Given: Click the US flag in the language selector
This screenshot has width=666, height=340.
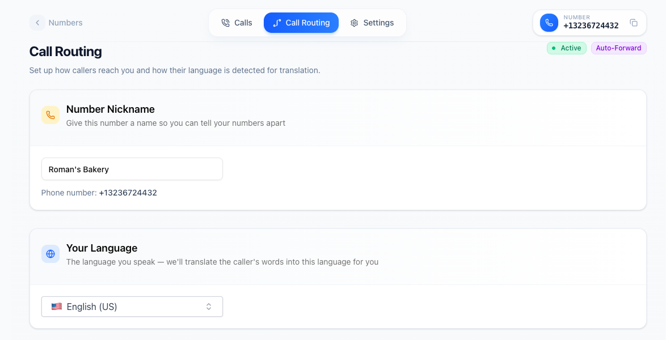Looking at the screenshot, I should (57, 306).
